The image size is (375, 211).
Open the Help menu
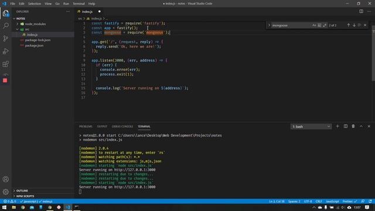91,4
